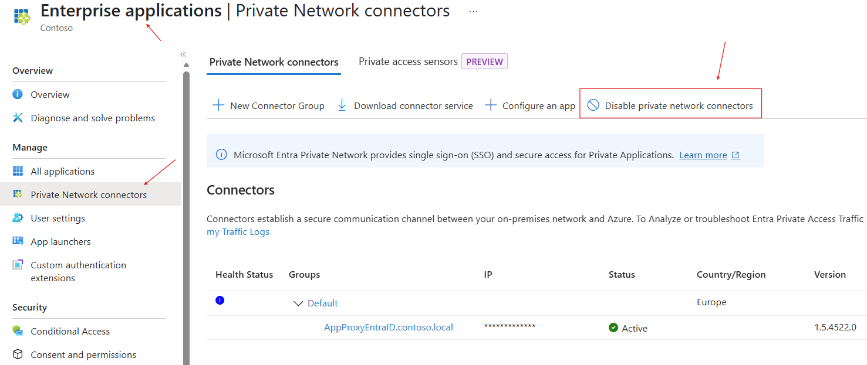Image resolution: width=867 pixels, height=365 pixels.
Task: Collapse the sidebar with double chevron
Action: click(x=183, y=54)
